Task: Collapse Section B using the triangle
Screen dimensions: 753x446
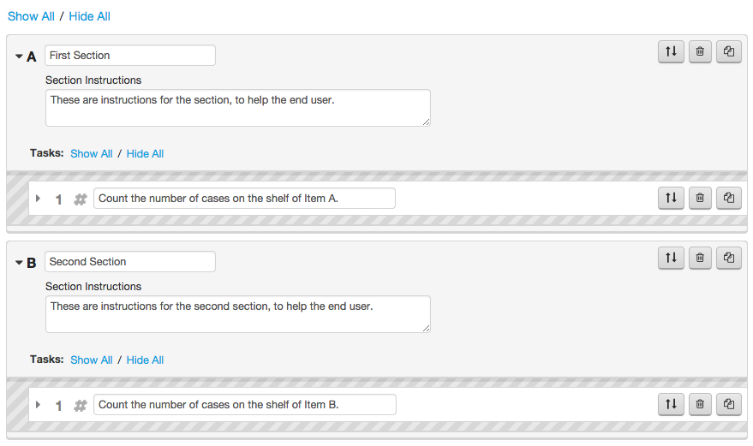Action: click(19, 263)
